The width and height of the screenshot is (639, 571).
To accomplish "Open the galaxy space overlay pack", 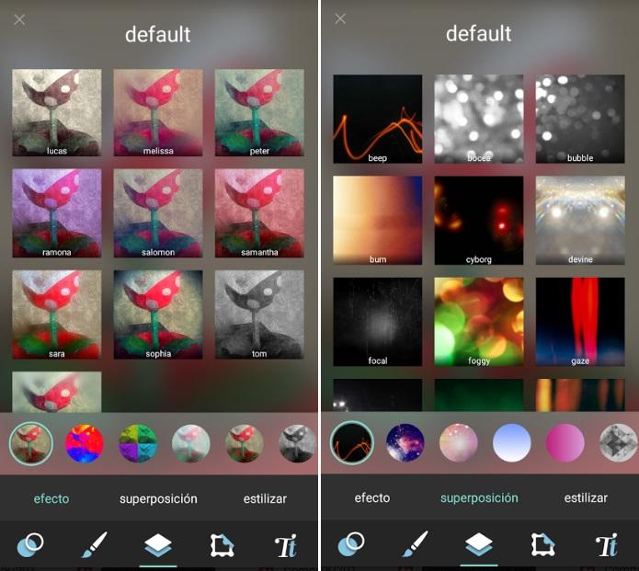I will (x=405, y=442).
